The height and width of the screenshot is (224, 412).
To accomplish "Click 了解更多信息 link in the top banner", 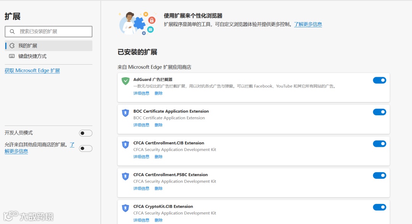I will point(308,24).
